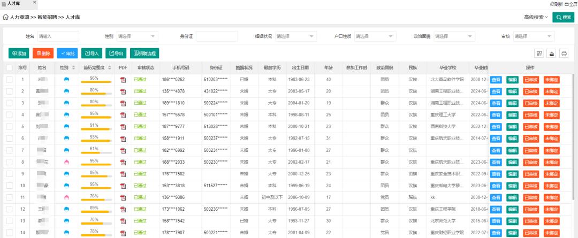Click the 76% completeness bar in row 11
The width and height of the screenshot is (578, 238).
point(96,199)
